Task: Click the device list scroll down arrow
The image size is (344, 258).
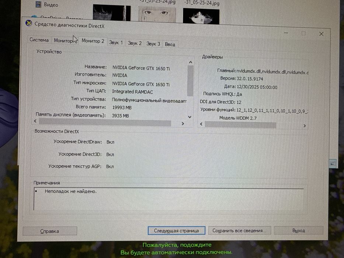Action: pyautogui.click(x=190, y=117)
